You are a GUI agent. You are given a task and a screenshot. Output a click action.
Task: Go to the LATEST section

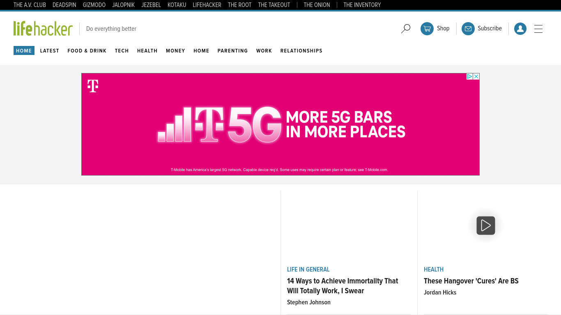click(x=50, y=51)
